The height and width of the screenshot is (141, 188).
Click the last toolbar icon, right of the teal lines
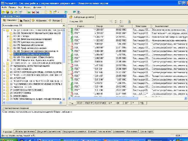click(79, 12)
